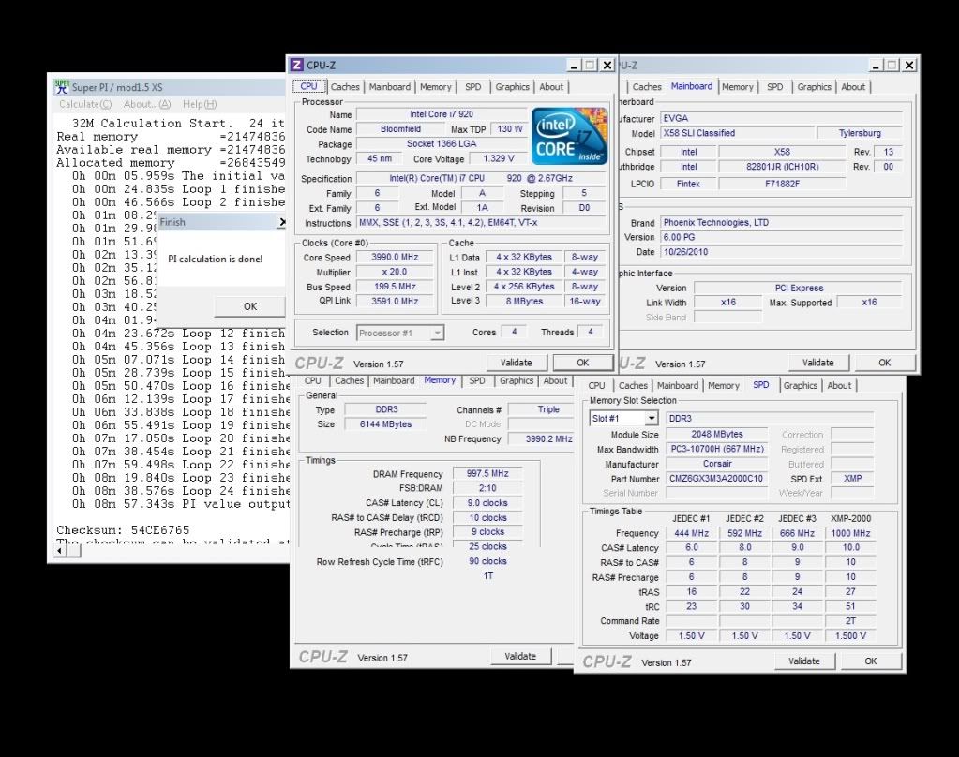Select Mainboard tab in the SPD CPU-Z window
Viewport: 959px width, 757px height.
click(x=678, y=385)
